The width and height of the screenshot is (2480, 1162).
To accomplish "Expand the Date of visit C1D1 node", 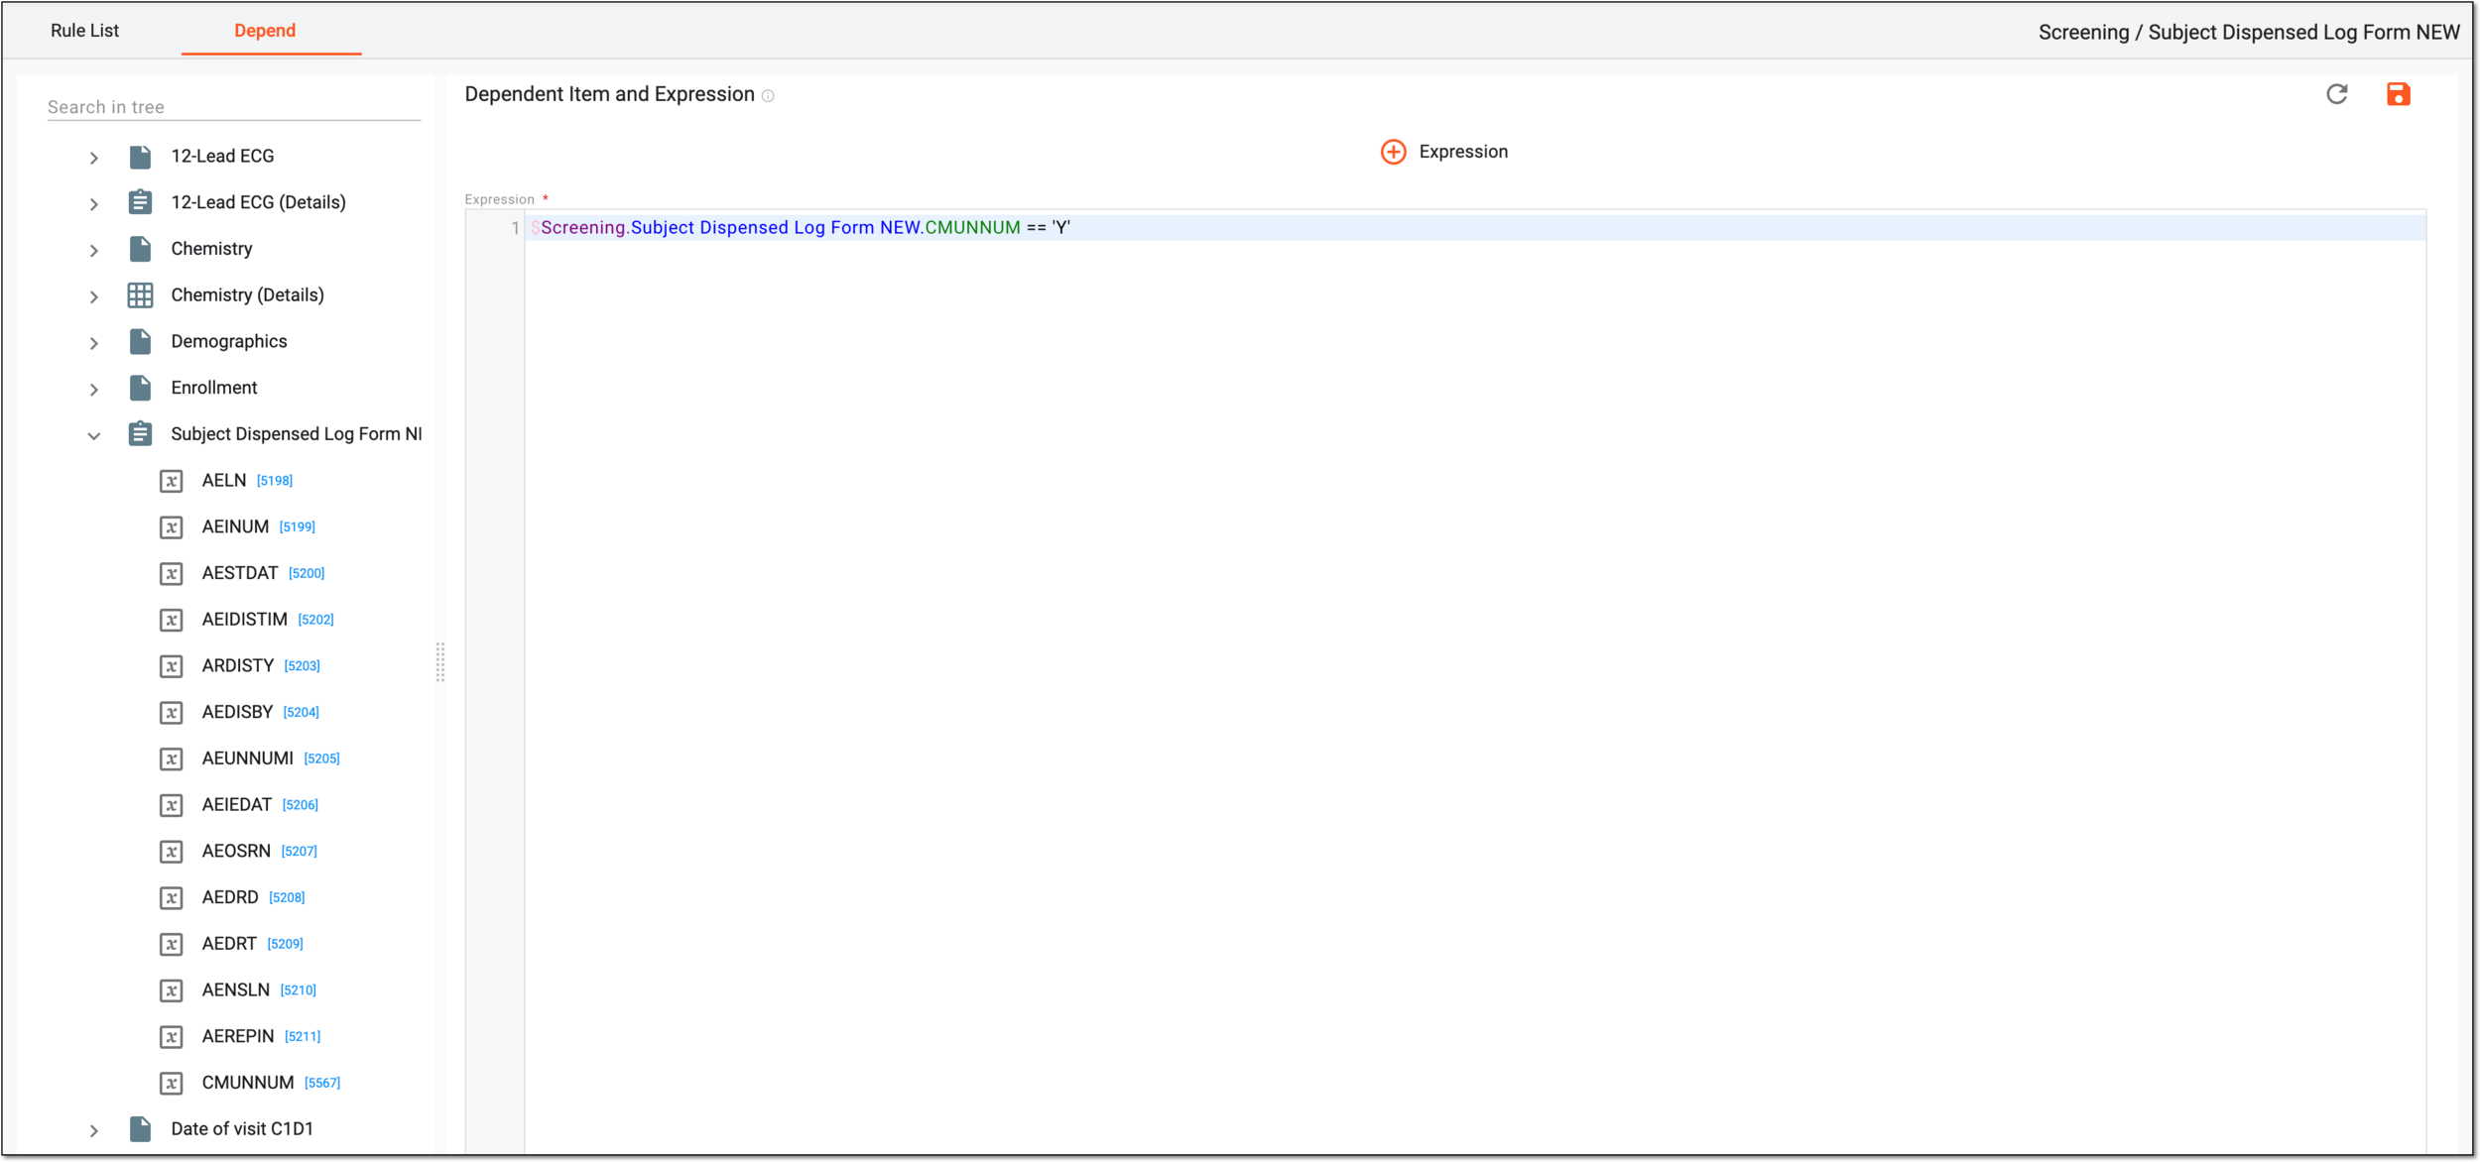I will (x=94, y=1130).
